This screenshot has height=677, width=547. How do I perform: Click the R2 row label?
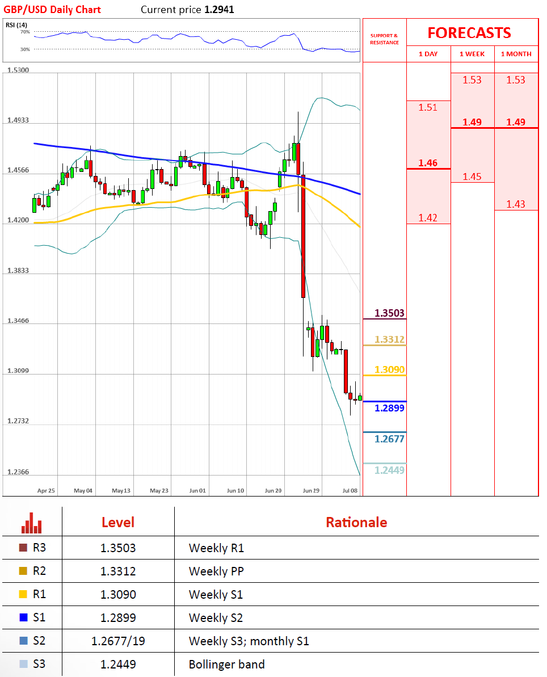tap(39, 571)
